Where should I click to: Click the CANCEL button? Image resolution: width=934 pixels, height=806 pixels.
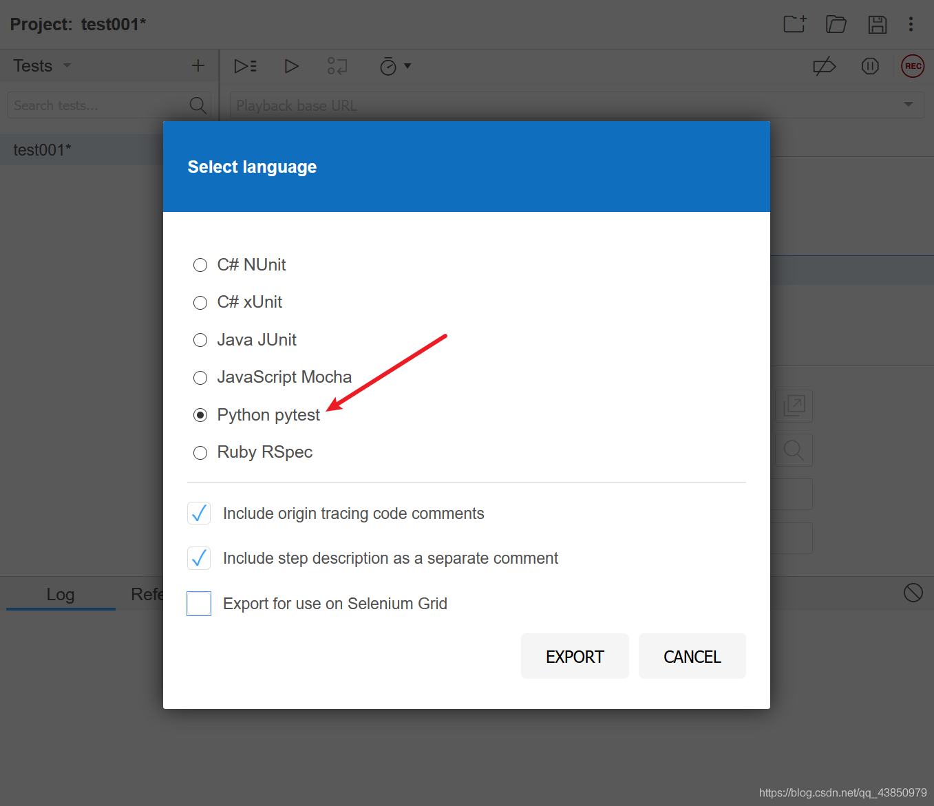(692, 656)
